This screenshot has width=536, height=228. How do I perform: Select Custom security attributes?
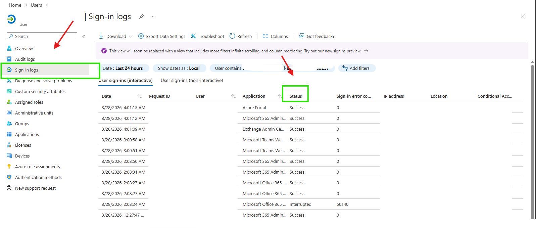(40, 91)
